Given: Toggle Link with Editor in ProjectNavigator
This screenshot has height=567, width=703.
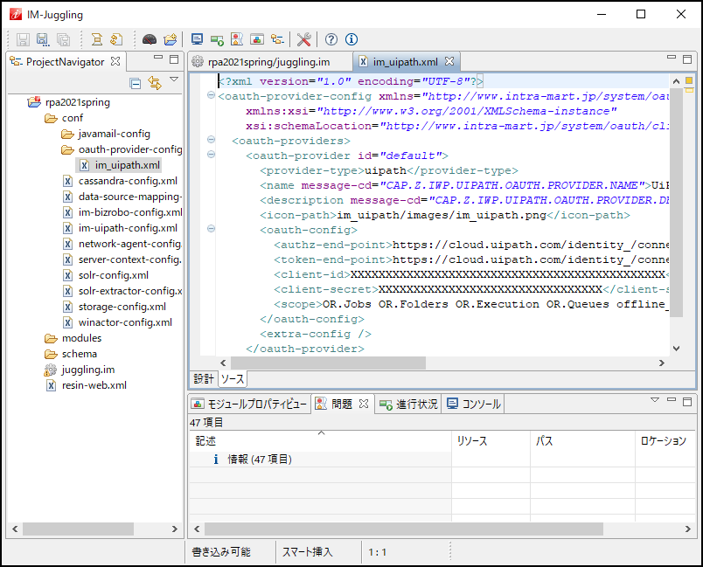Looking at the screenshot, I should (x=155, y=84).
